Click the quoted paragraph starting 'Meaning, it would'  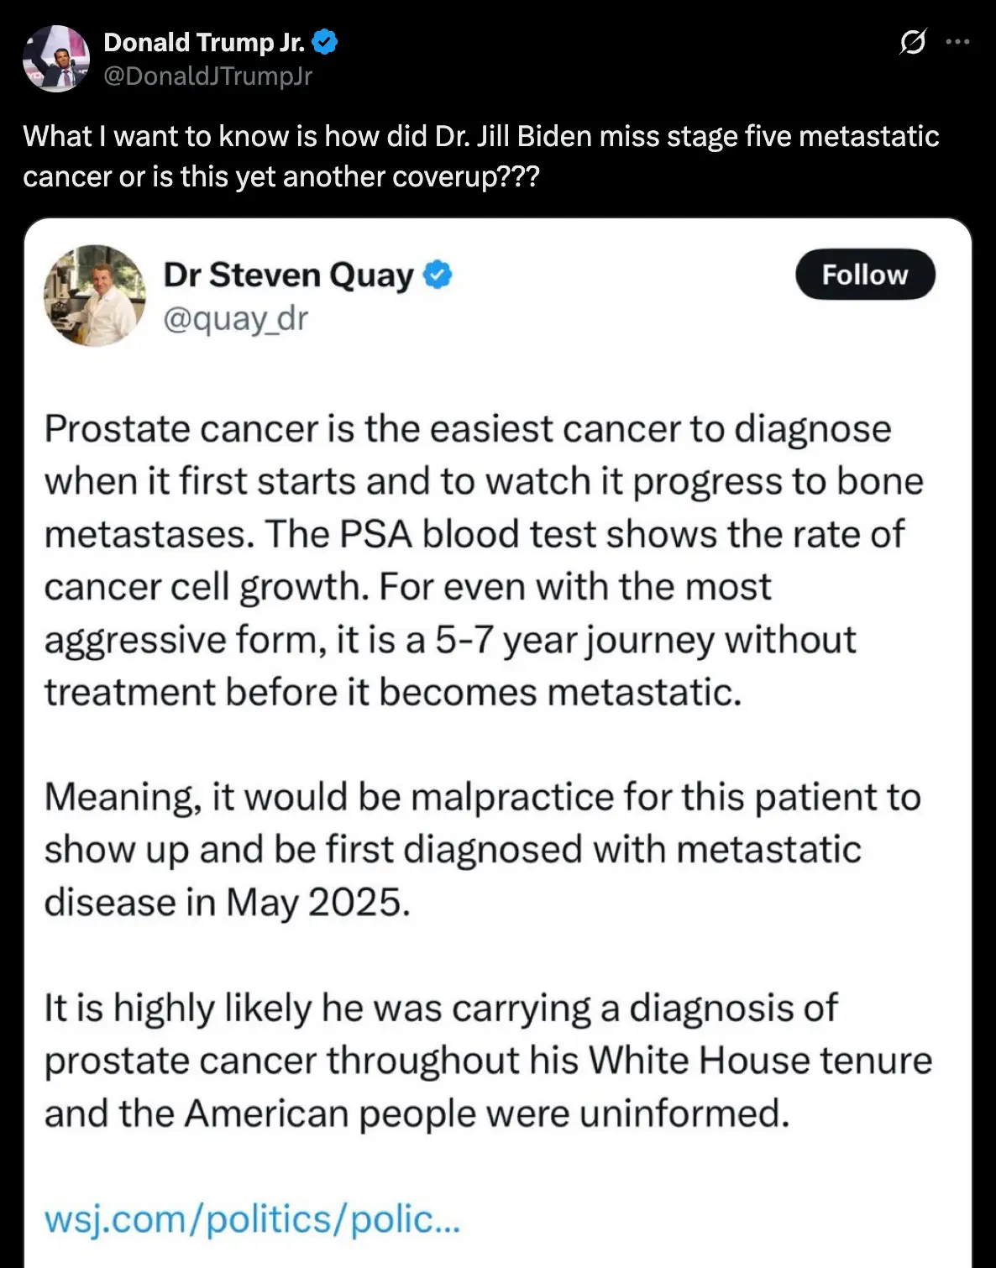[483, 849]
